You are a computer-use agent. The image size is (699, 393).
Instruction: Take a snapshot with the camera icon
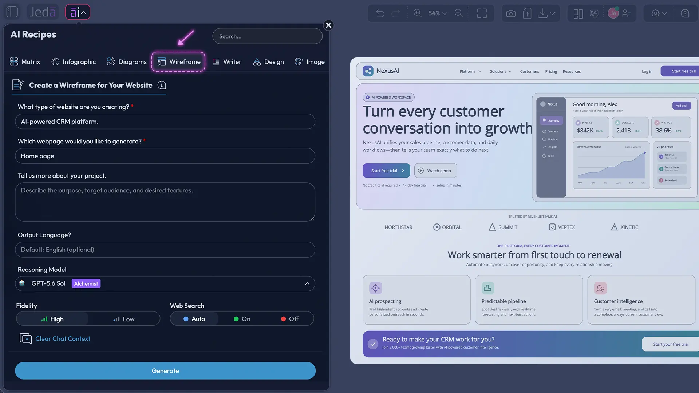pyautogui.click(x=511, y=13)
